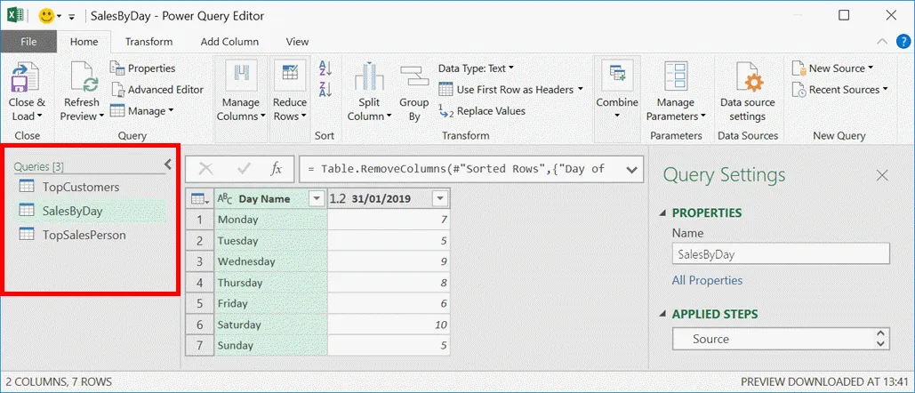Click the table menu icon in the grid corner
Viewport: 915px width, 393px height.
(199, 199)
